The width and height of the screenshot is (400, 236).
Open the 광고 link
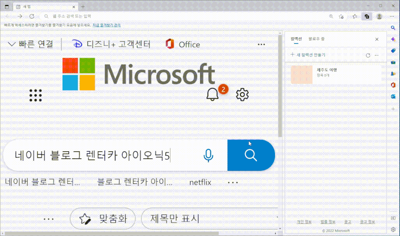coord(347,221)
